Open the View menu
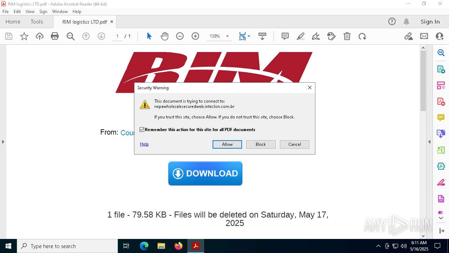 pyautogui.click(x=30, y=11)
